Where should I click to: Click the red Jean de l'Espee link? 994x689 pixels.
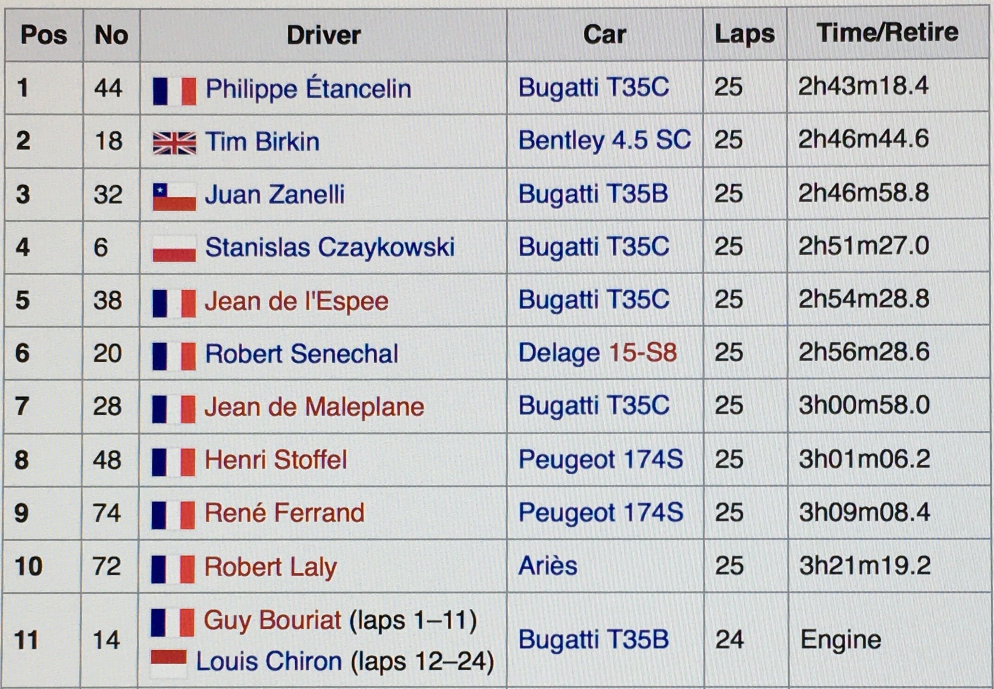coord(297,301)
